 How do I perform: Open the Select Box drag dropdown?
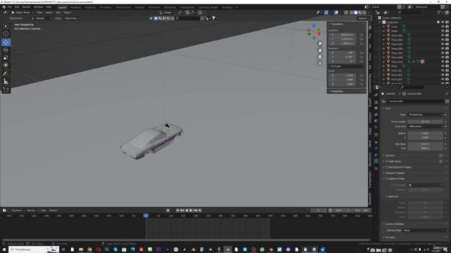[x=72, y=18]
